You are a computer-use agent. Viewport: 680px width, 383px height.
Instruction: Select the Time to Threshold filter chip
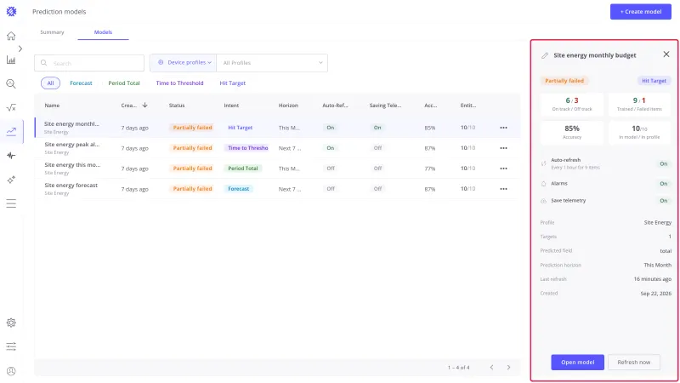pos(179,83)
